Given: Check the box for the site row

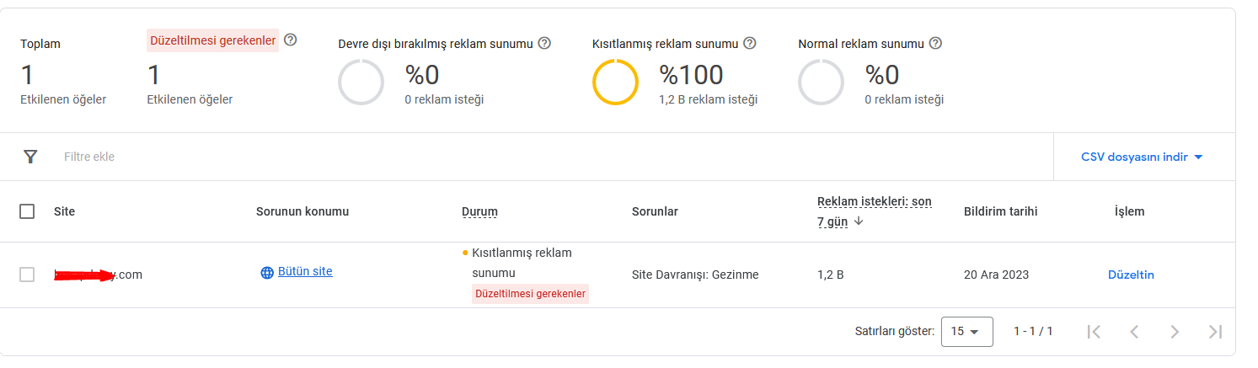Looking at the screenshot, I should coord(27,275).
